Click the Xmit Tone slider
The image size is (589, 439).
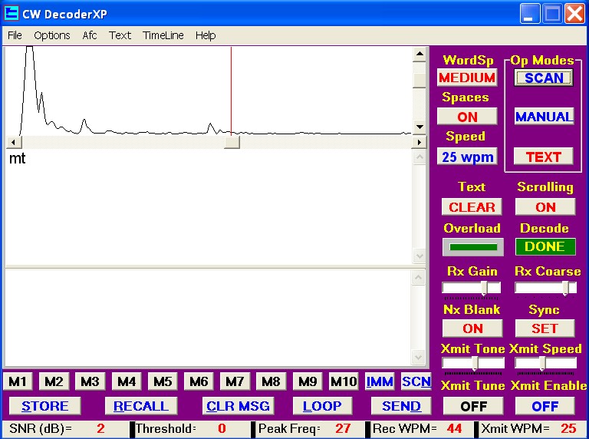[x=473, y=364]
